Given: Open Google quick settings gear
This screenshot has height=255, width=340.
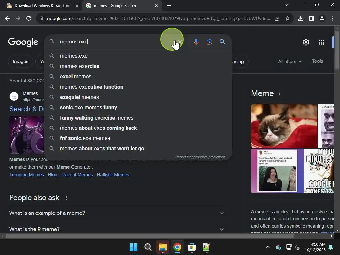Looking at the screenshot, I should coord(306,42).
